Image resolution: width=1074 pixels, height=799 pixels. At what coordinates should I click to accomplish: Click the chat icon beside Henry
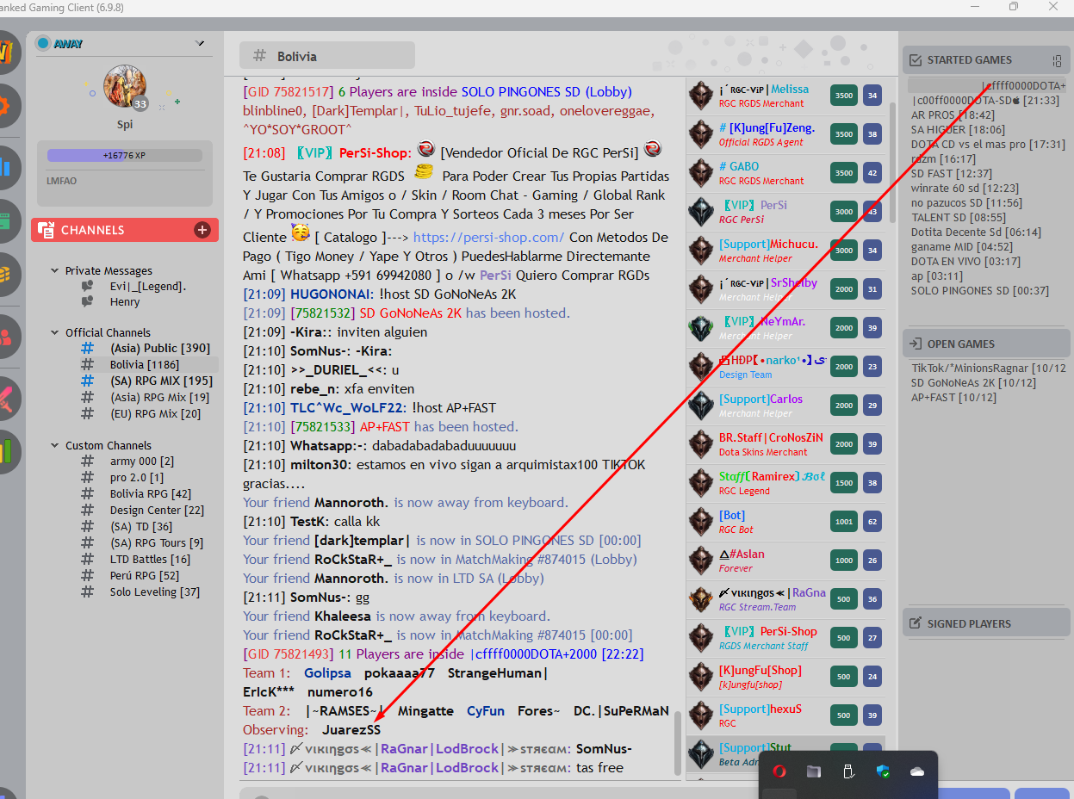pos(87,302)
